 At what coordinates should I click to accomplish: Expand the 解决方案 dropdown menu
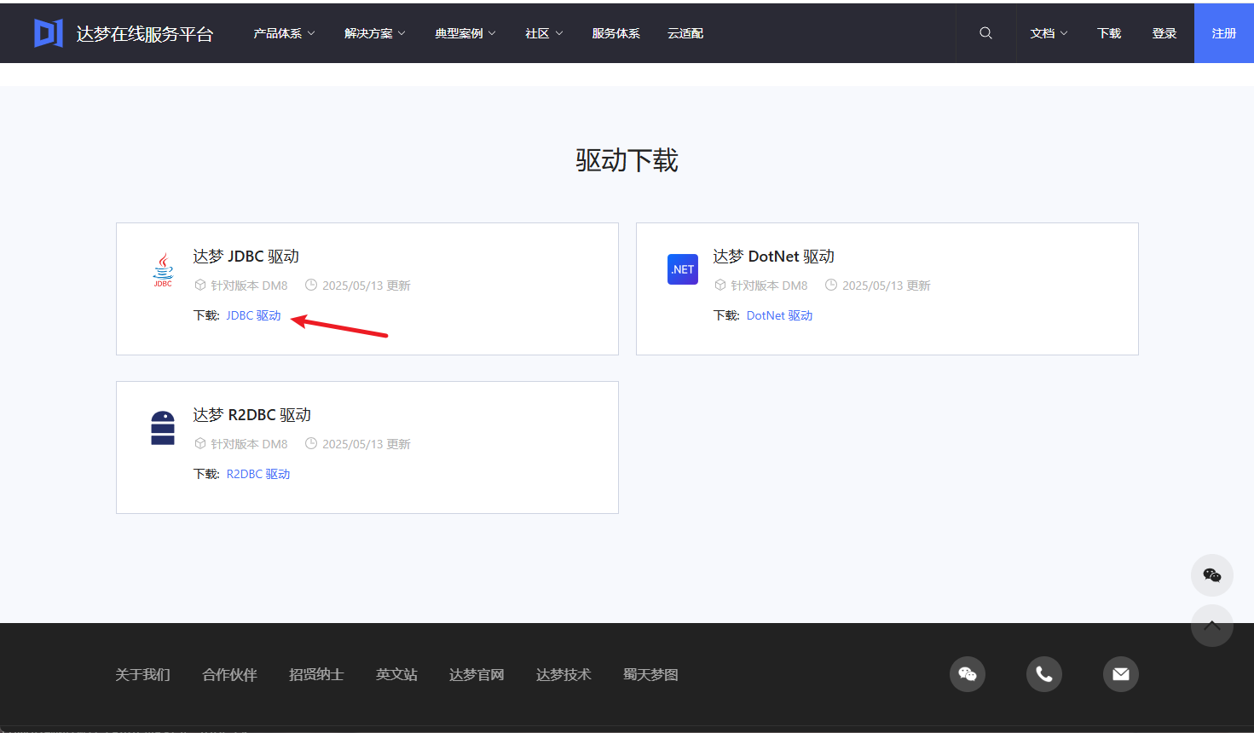(x=375, y=33)
